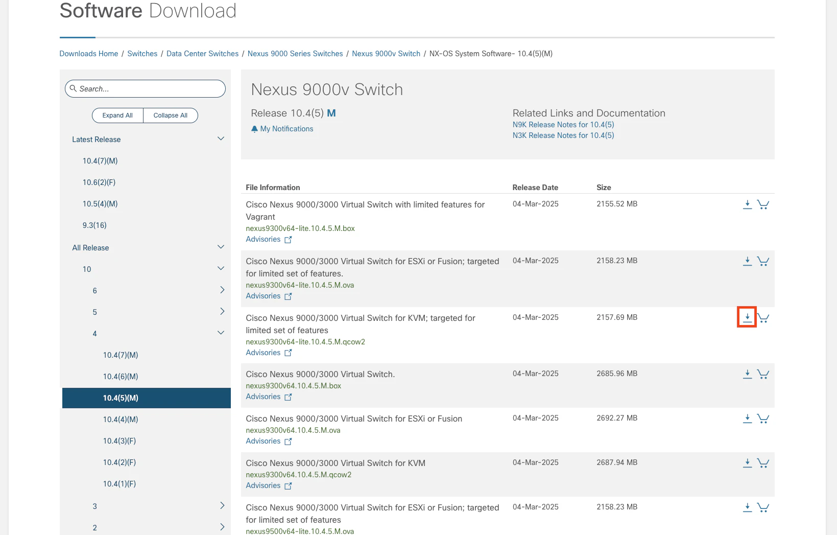The height and width of the screenshot is (535, 837).
Task: Open Advisories for nexus9300v64.10.4.5.M.ova
Action: (x=263, y=441)
